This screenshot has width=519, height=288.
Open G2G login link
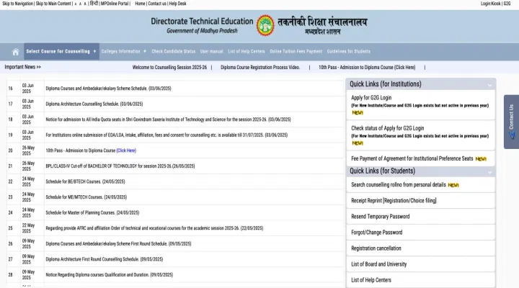507,4
